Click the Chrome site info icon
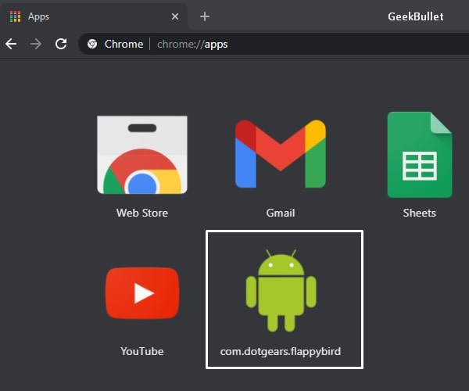The width and height of the screenshot is (469, 391). pos(92,44)
